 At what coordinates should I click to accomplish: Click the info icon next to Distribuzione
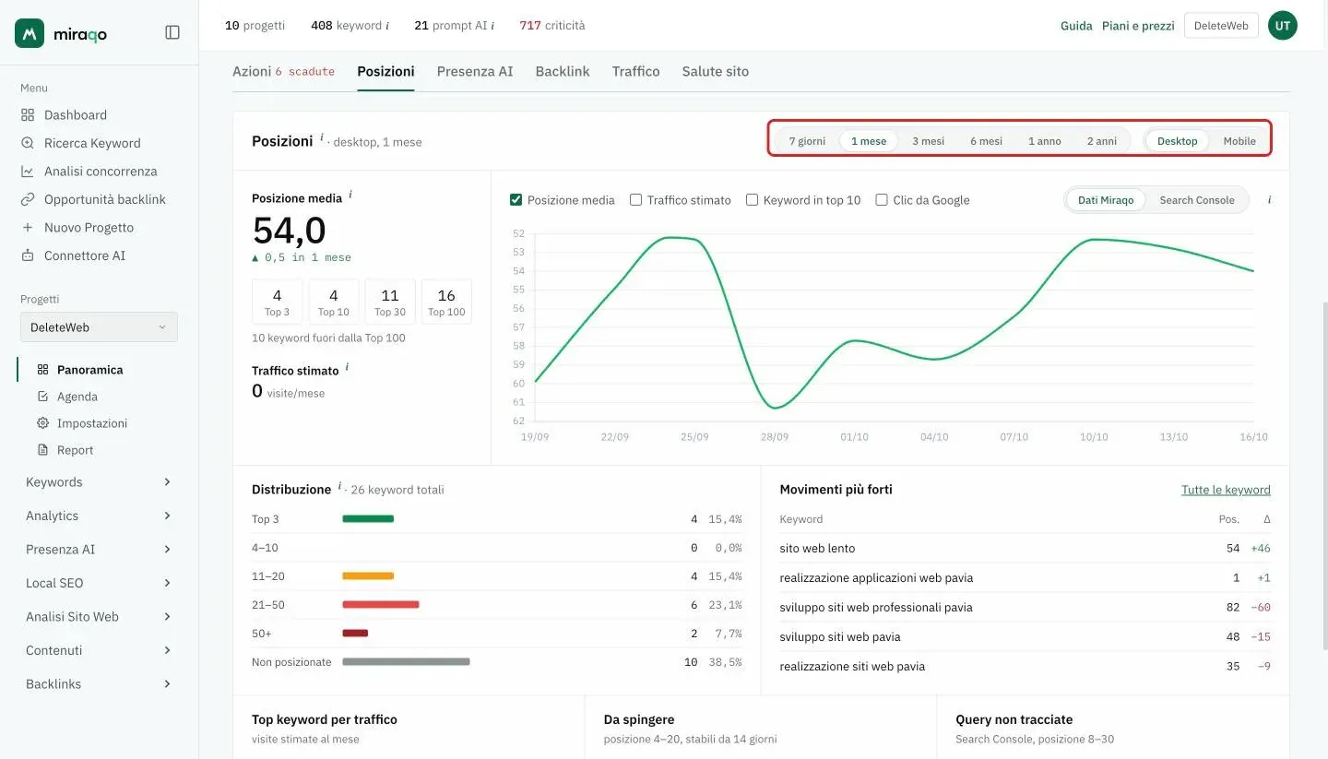pos(339,486)
